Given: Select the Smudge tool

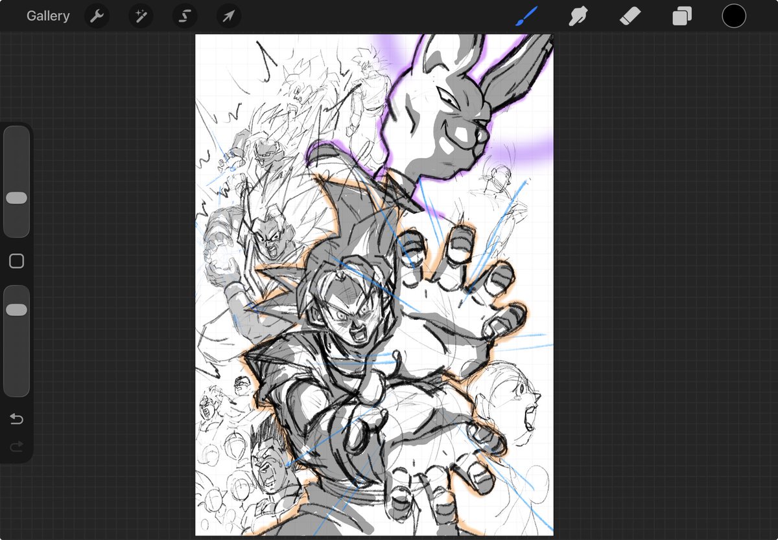Looking at the screenshot, I should pyautogui.click(x=578, y=16).
